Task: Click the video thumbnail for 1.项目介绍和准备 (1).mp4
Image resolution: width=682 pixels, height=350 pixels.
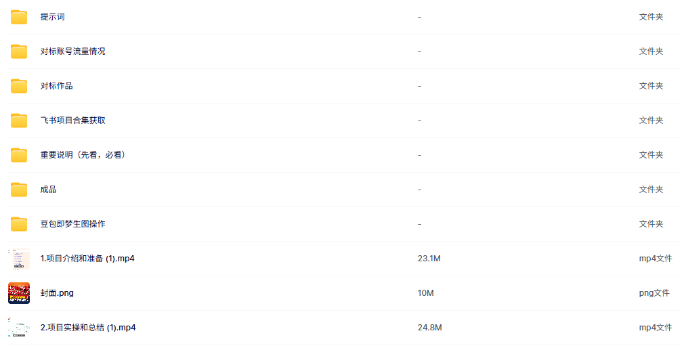Action: (x=19, y=259)
